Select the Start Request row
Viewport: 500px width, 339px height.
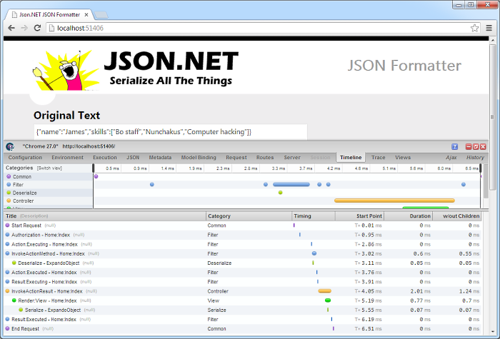242,226
